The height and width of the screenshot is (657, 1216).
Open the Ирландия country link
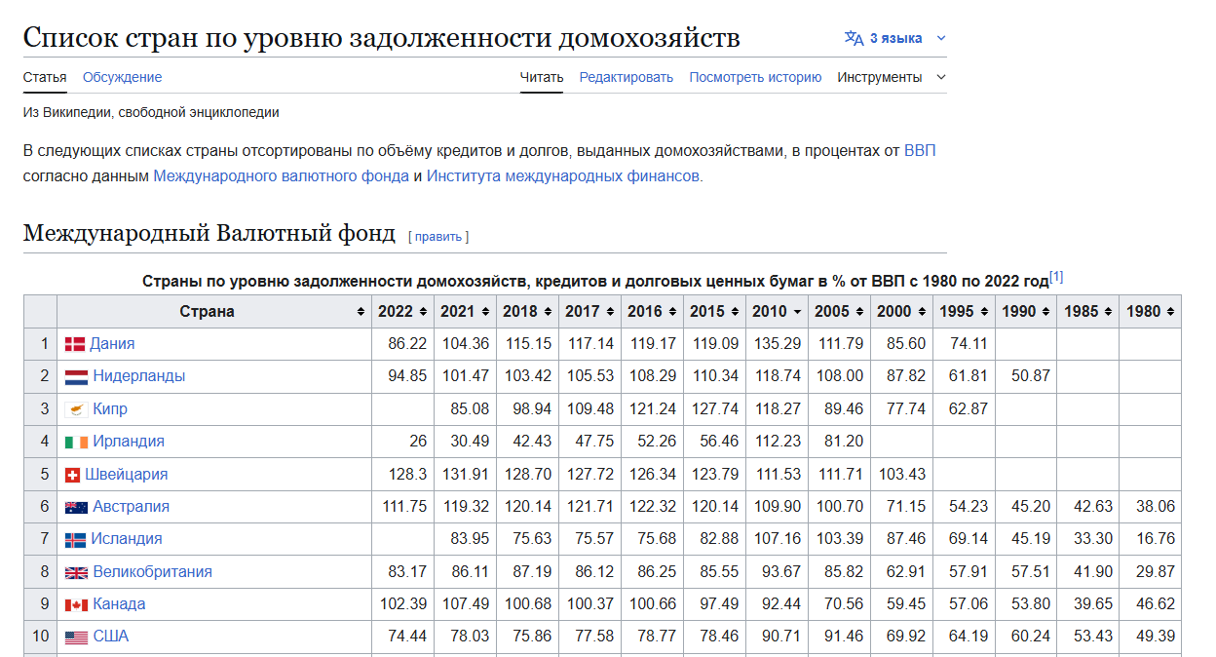click(129, 442)
